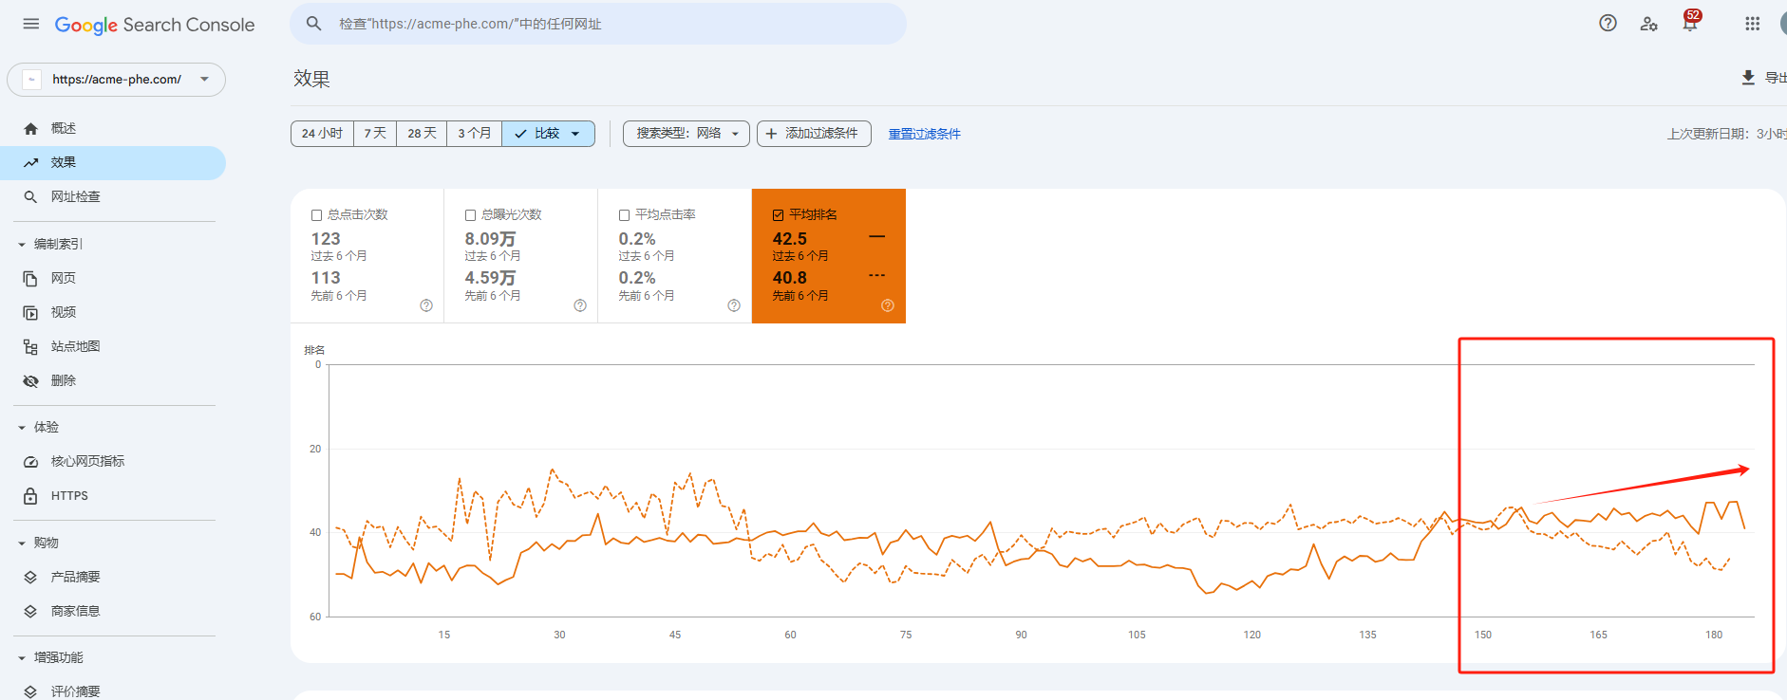Click the 113 previous clicks value
Image resolution: width=1787 pixels, height=700 pixels.
point(326,278)
